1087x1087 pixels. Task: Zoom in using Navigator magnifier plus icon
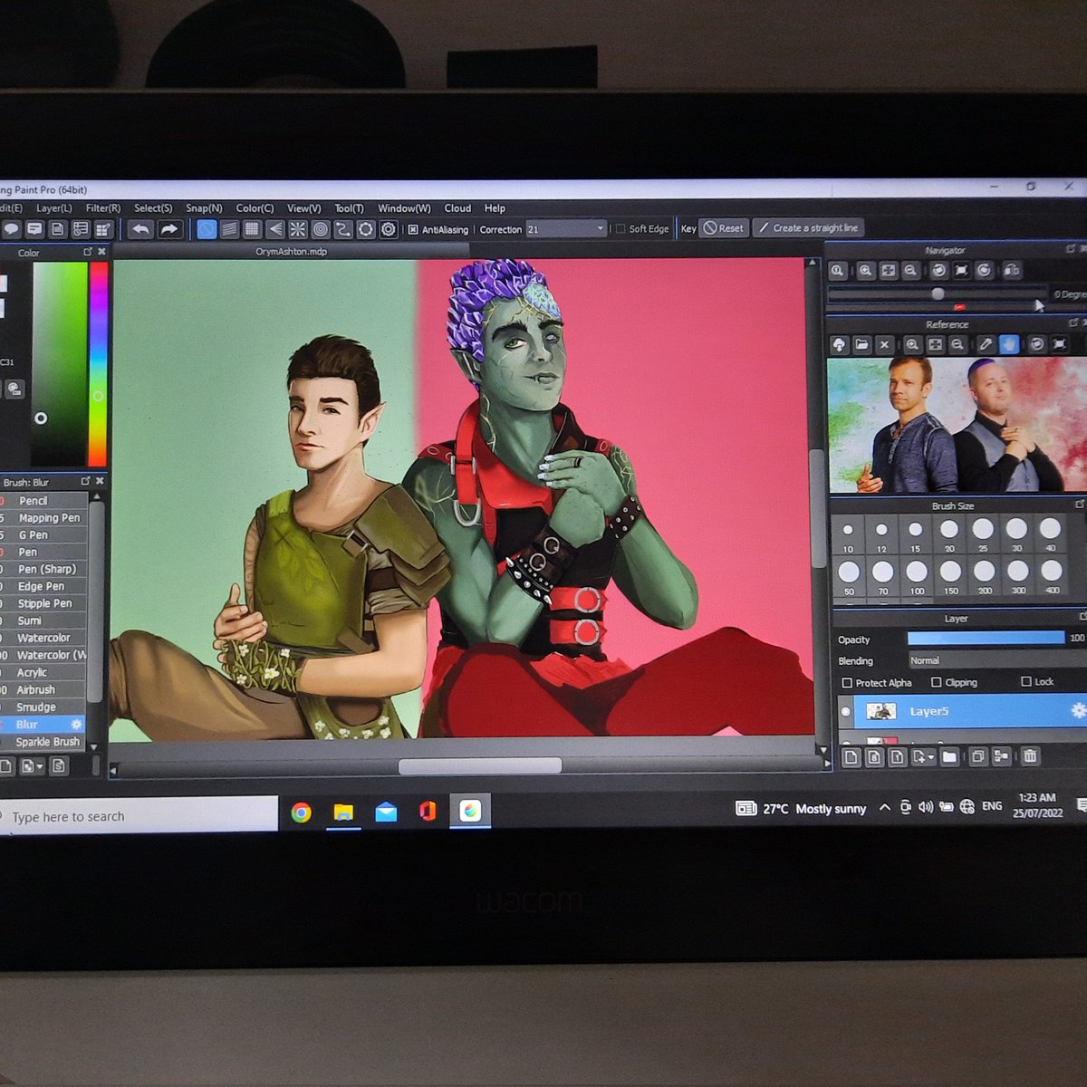point(866,270)
